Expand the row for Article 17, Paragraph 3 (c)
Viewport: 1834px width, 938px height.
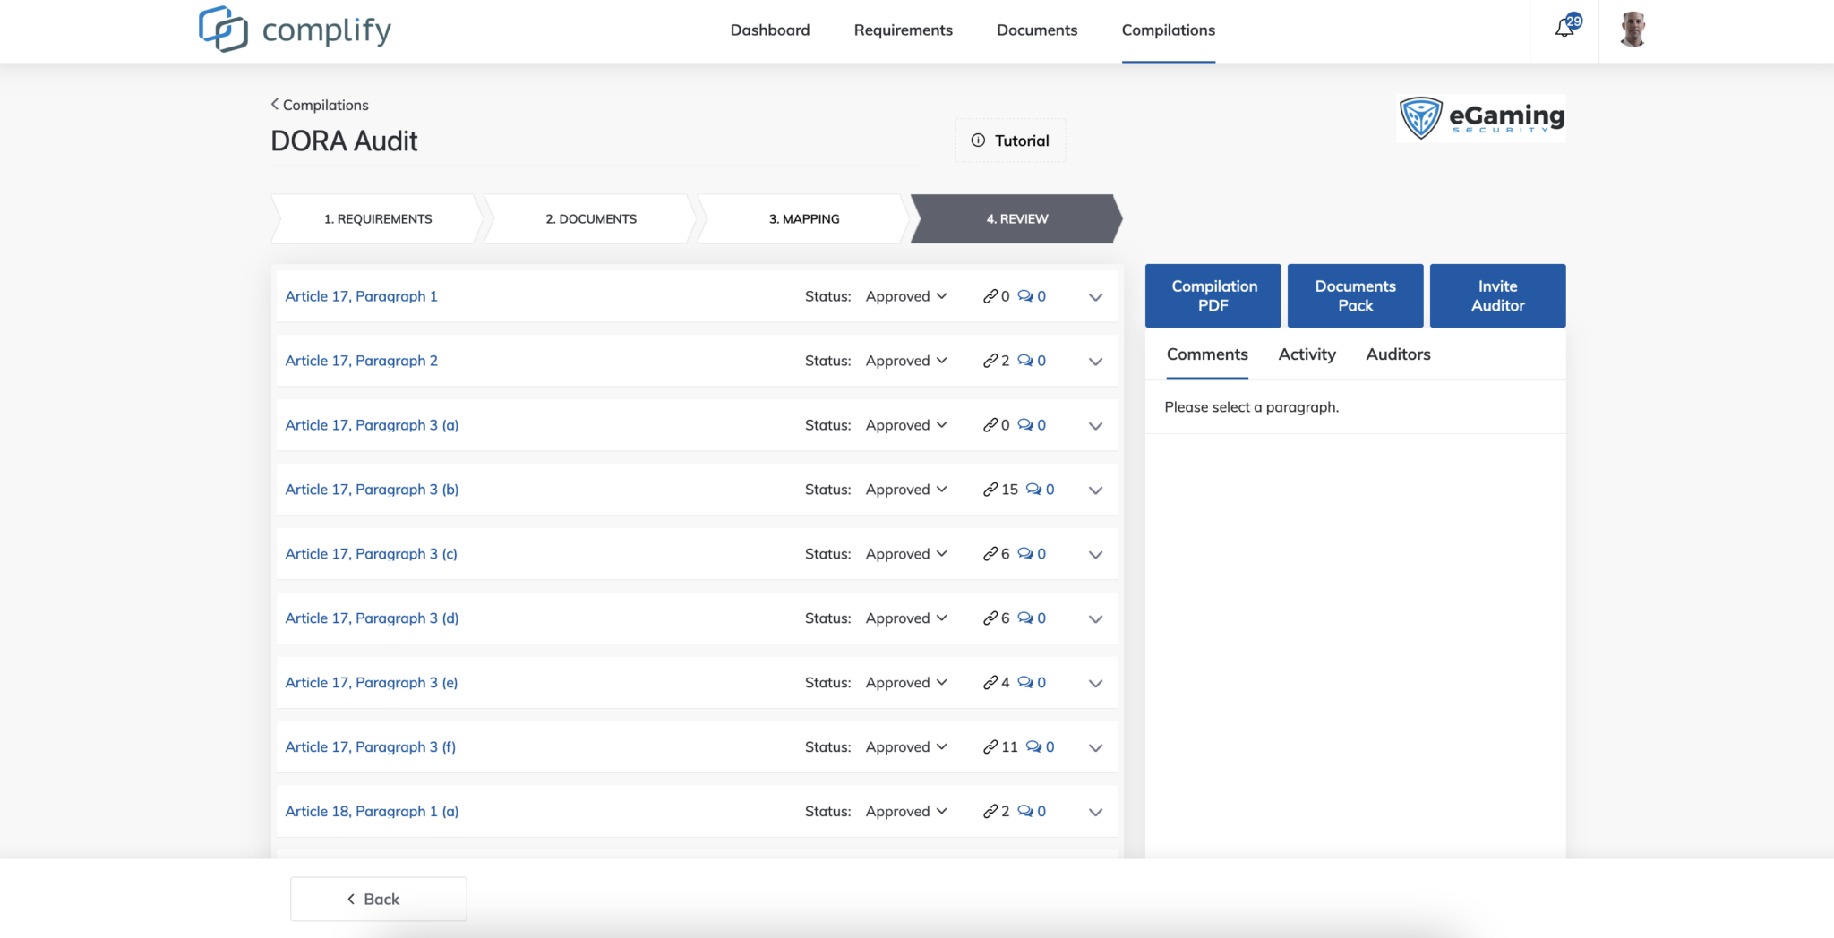click(1095, 554)
